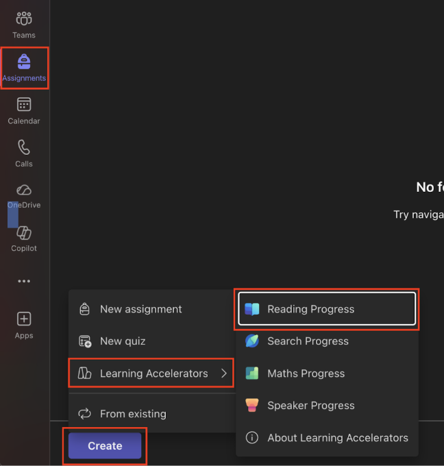This screenshot has width=444, height=466.
Task: Click the Learning Accelerators books icon
Action: [85, 373]
